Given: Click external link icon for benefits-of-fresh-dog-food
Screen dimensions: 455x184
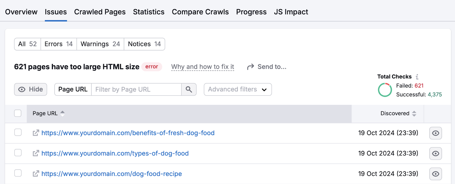Looking at the screenshot, I should click(36, 133).
